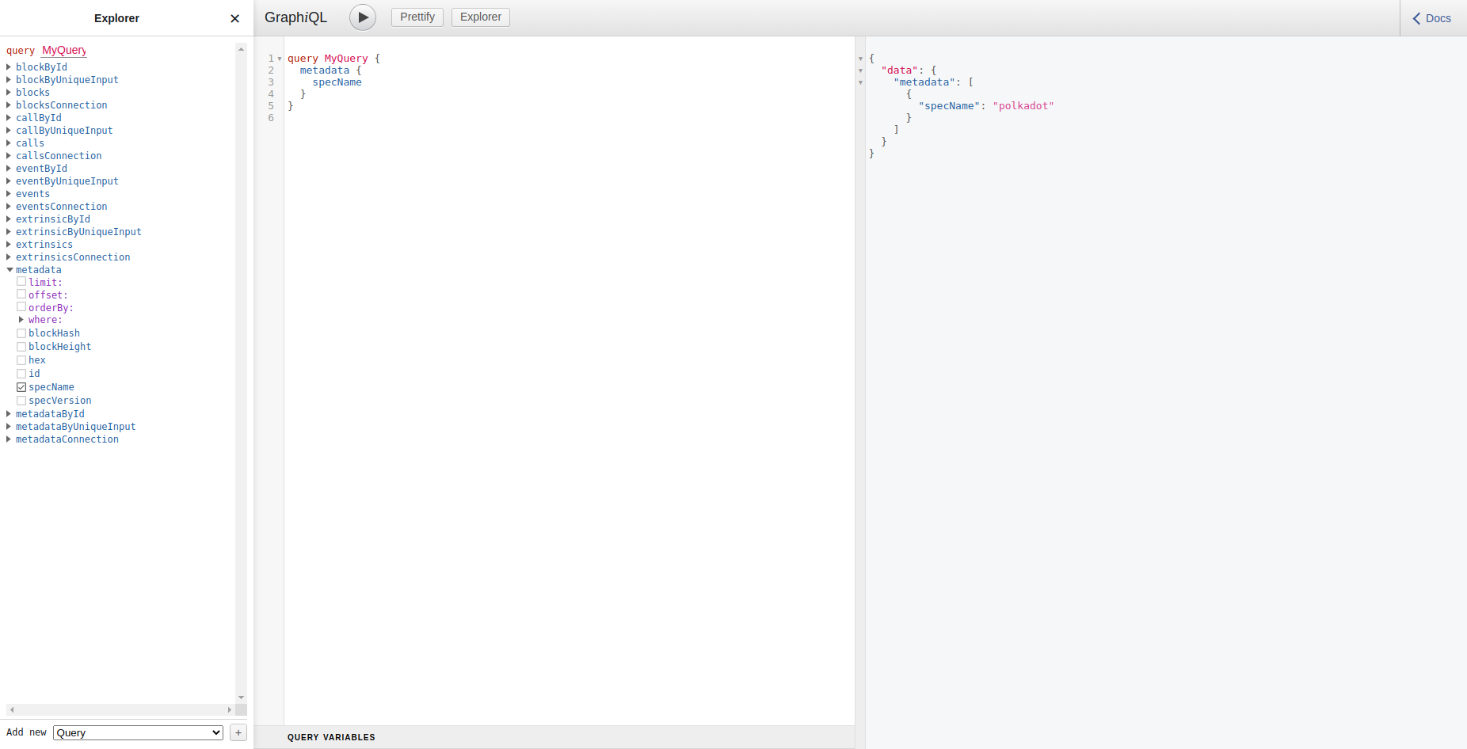Viewport: 1467px width, 749px height.
Task: Click the plus button beside Add new
Action: [238, 732]
